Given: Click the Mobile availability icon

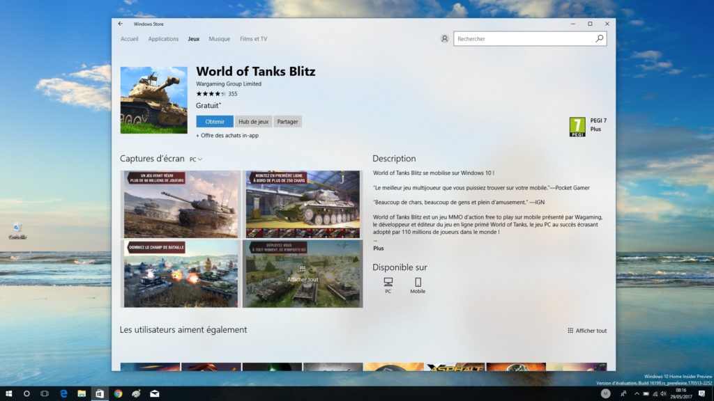Looking at the screenshot, I should (x=418, y=285).
